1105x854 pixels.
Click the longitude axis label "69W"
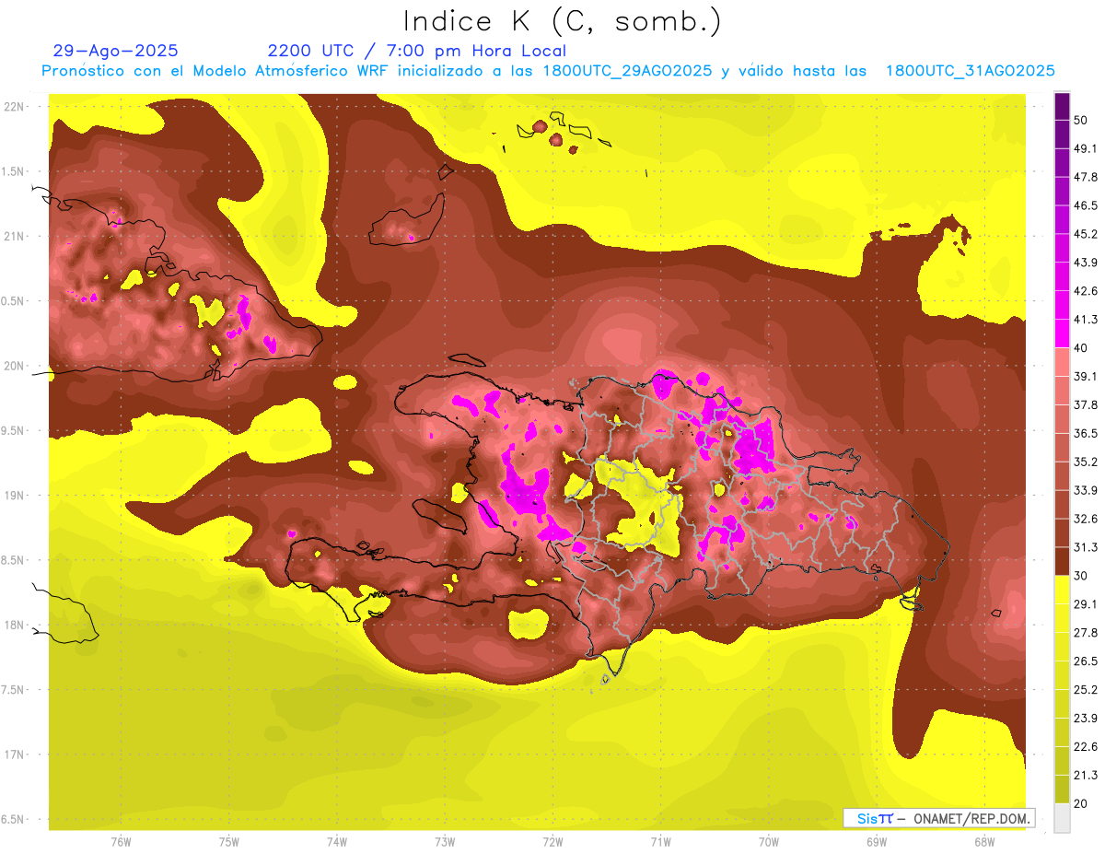(876, 842)
